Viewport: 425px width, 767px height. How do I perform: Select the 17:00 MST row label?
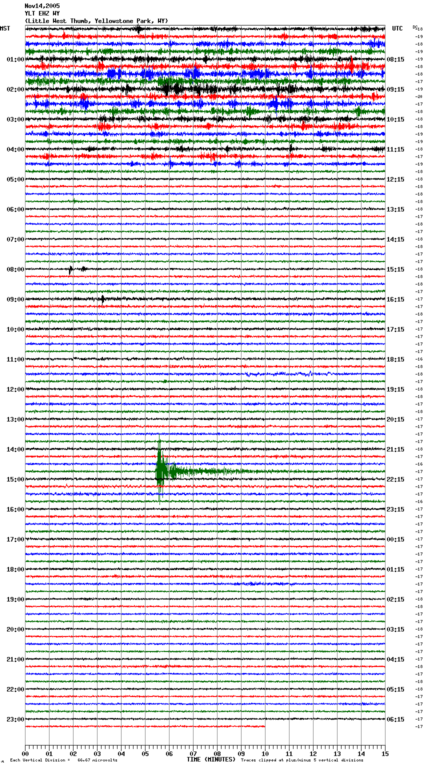coord(15,539)
